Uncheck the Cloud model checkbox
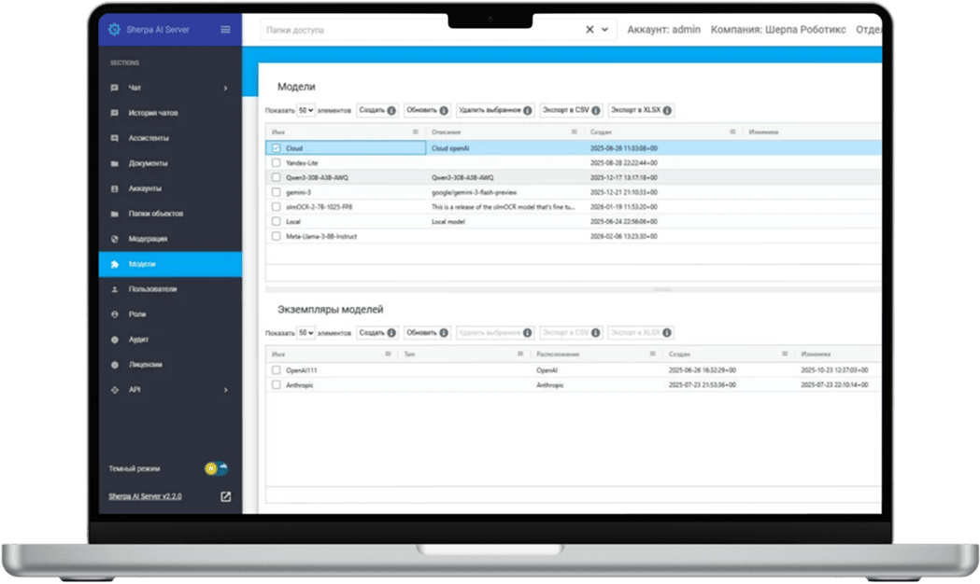 click(277, 148)
